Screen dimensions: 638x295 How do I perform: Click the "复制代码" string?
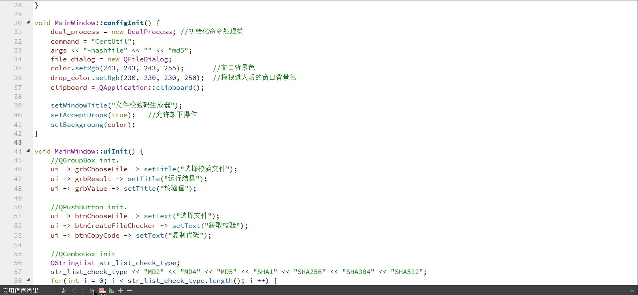[186, 235]
